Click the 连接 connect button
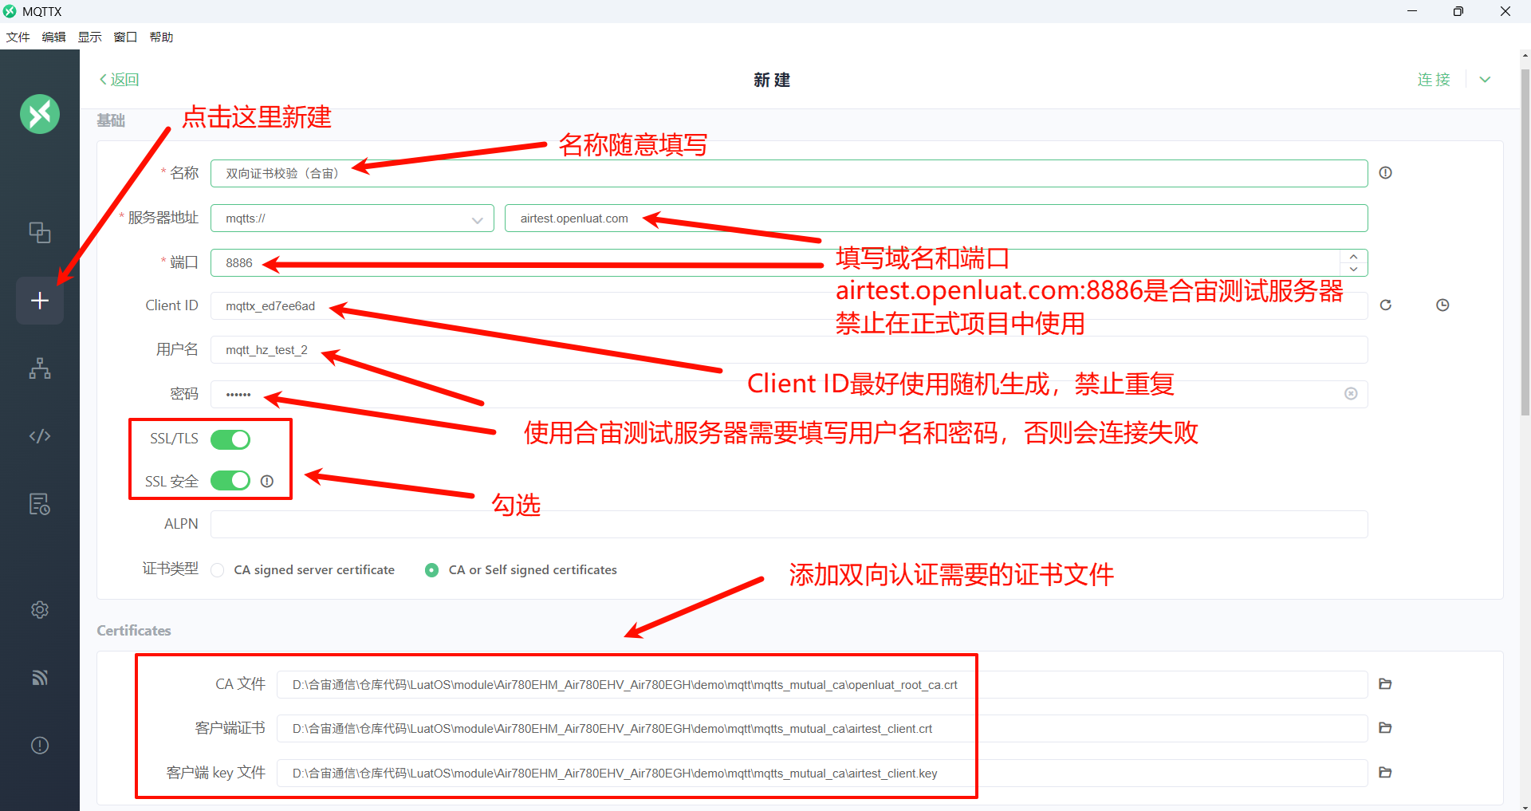Viewport: 1531px width, 811px height. tap(1434, 80)
